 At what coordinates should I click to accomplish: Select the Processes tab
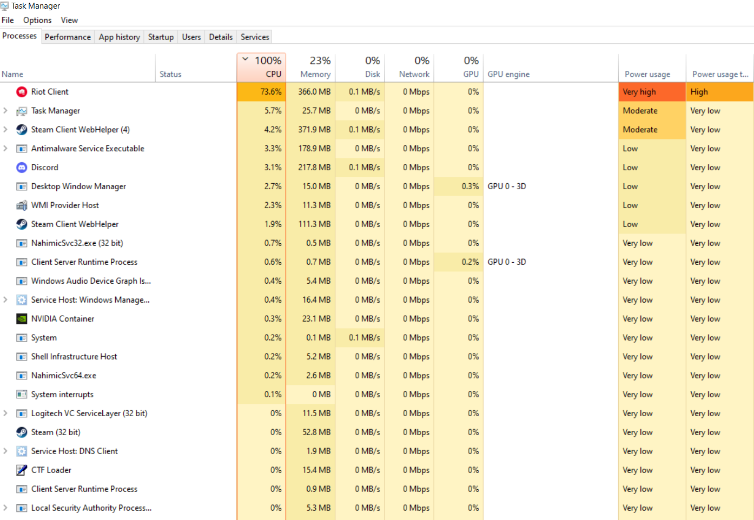pyautogui.click(x=19, y=36)
